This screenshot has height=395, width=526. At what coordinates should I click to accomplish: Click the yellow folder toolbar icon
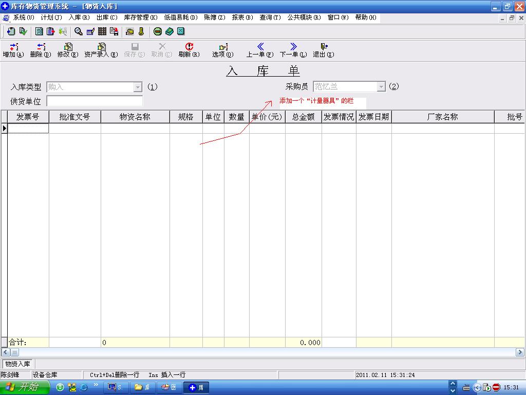pos(130,31)
